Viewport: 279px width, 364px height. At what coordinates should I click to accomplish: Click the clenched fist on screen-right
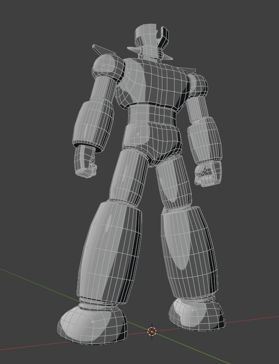tap(209, 173)
